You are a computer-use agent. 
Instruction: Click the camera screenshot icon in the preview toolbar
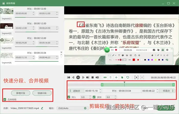coord(154,50)
